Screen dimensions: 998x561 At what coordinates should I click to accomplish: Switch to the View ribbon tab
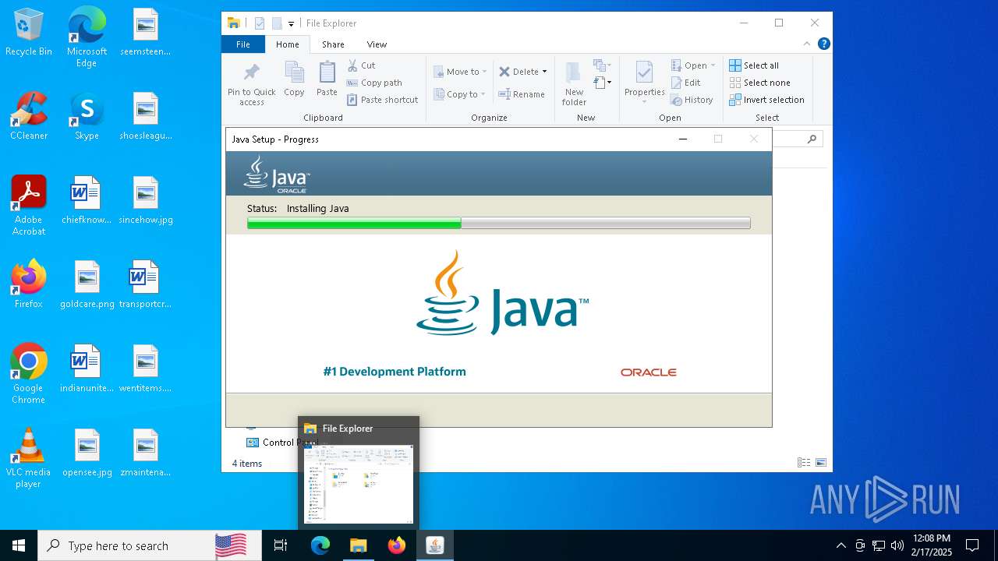[x=377, y=44]
